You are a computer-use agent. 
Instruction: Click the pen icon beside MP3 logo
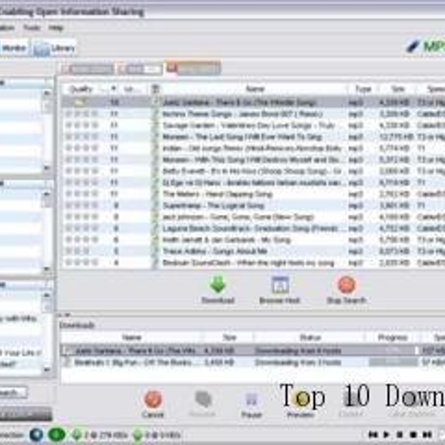[412, 46]
